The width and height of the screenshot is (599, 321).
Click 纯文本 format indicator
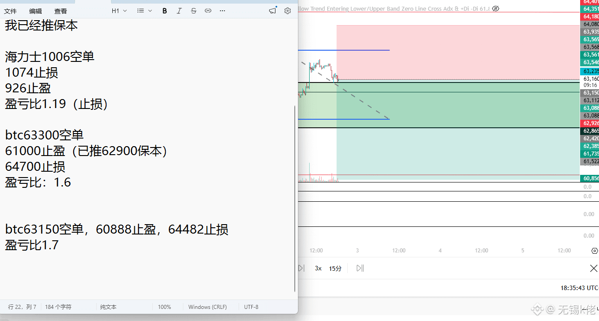tap(108, 307)
